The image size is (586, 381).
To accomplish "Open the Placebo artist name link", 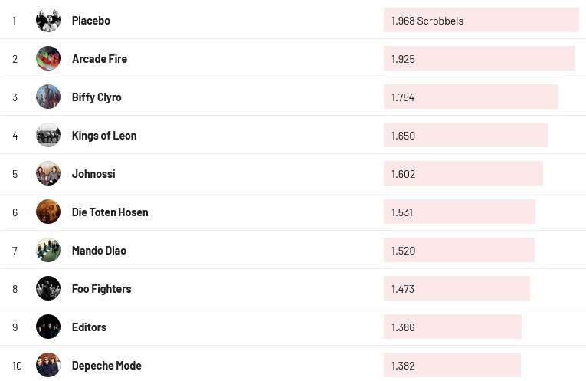I will [91, 21].
